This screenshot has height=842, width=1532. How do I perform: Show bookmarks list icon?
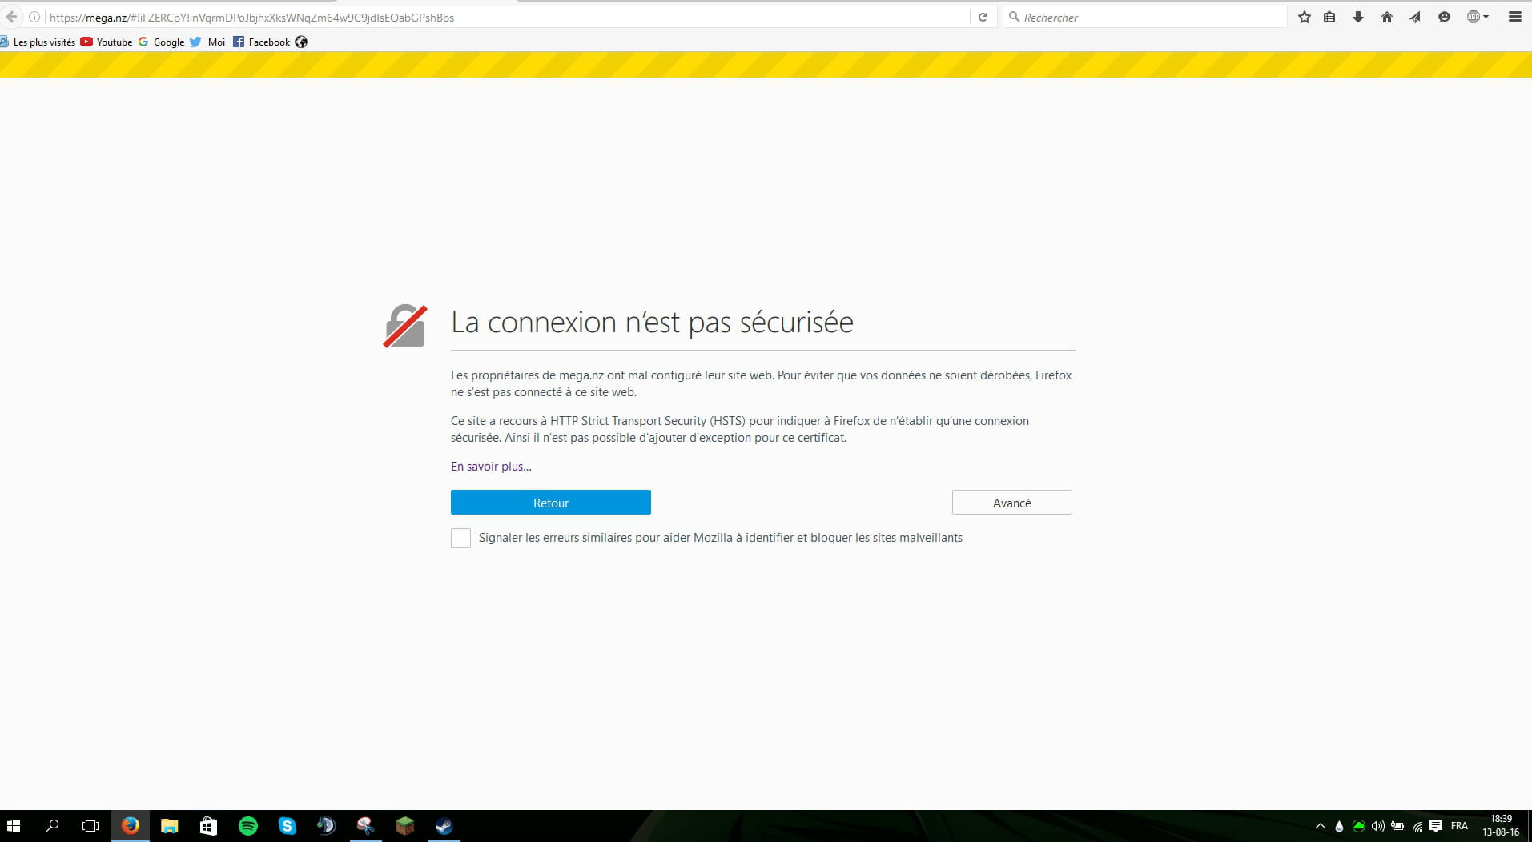[x=1329, y=17]
